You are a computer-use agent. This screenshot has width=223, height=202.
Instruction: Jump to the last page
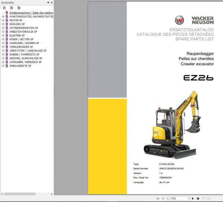(x=198, y=198)
